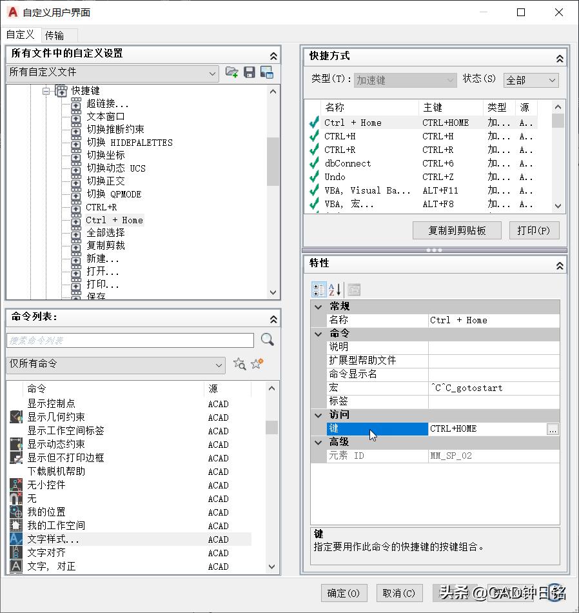Click the save customization file floppy icon

click(249, 72)
